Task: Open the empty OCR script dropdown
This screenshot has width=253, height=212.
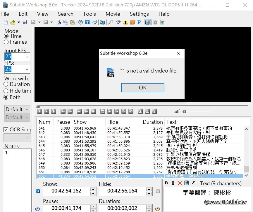Action: coord(17,138)
